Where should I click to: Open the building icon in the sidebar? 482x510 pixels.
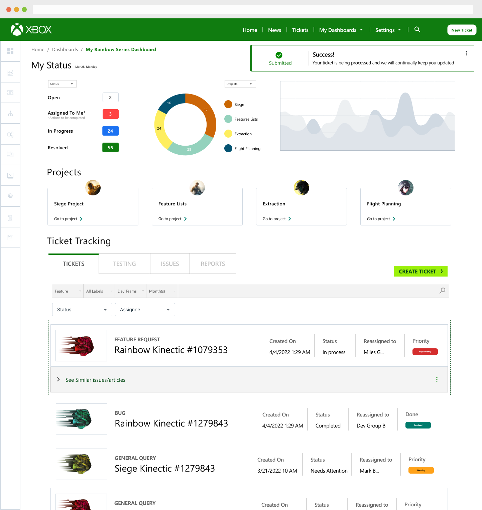point(10,154)
